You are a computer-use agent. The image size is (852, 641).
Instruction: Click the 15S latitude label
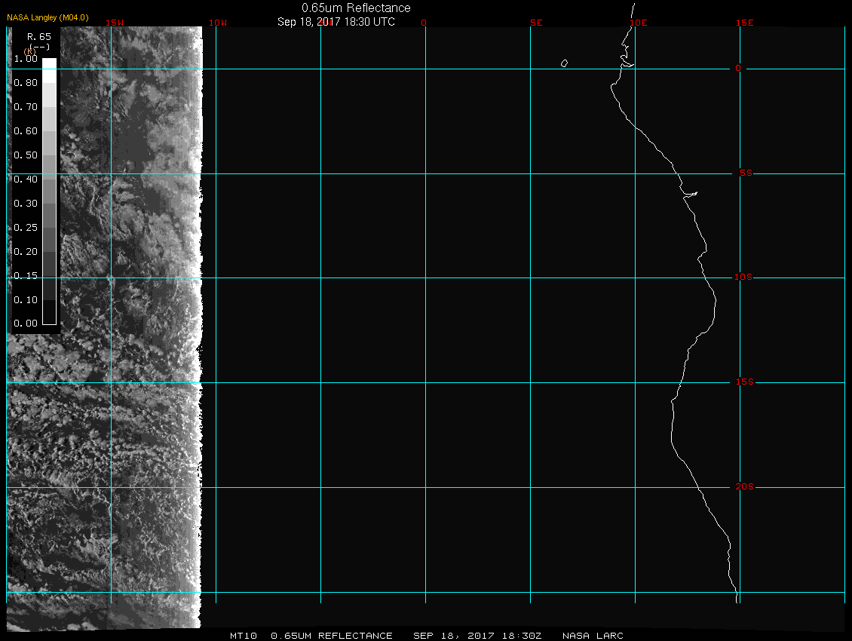pyautogui.click(x=744, y=382)
